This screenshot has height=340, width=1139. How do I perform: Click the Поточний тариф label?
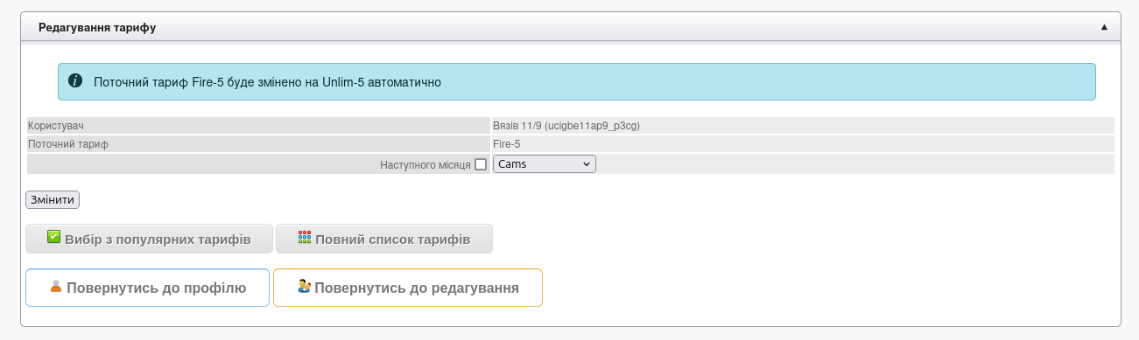click(68, 144)
